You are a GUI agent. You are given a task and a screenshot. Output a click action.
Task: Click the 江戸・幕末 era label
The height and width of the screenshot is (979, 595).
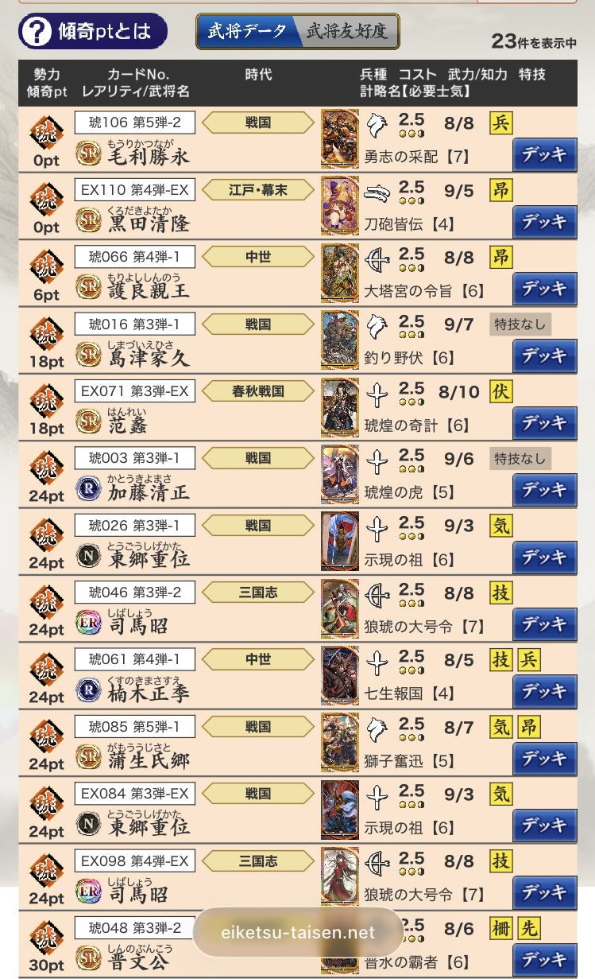[258, 189]
